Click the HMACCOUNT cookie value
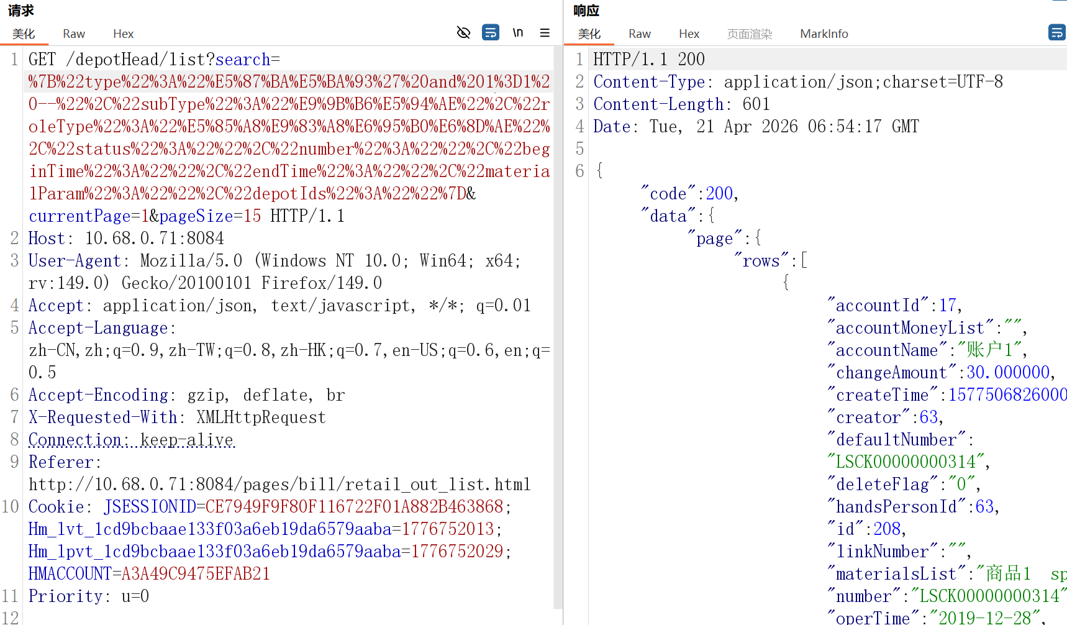The image size is (1067, 625). point(196,574)
